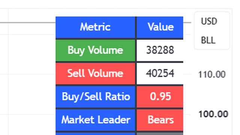This screenshot has width=240, height=135.
Task: Click the red Sell Volume cell
Action: (x=95, y=73)
